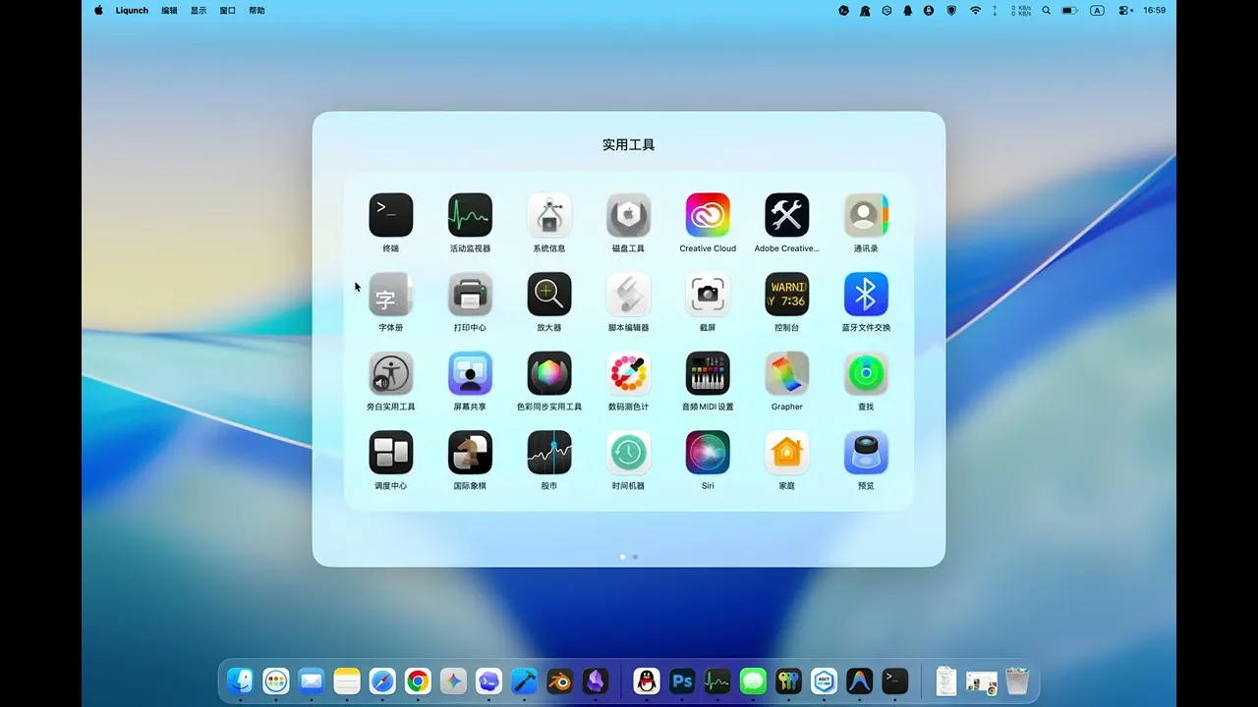Open Wi-Fi status in menu bar
Image resolution: width=1258 pixels, height=707 pixels.
tap(975, 10)
